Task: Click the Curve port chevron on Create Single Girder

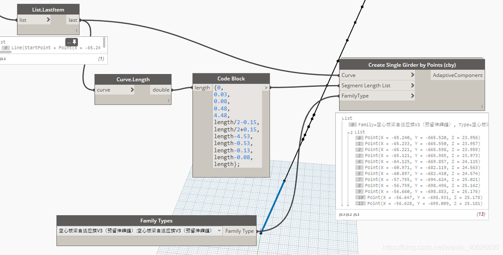Action: point(412,75)
